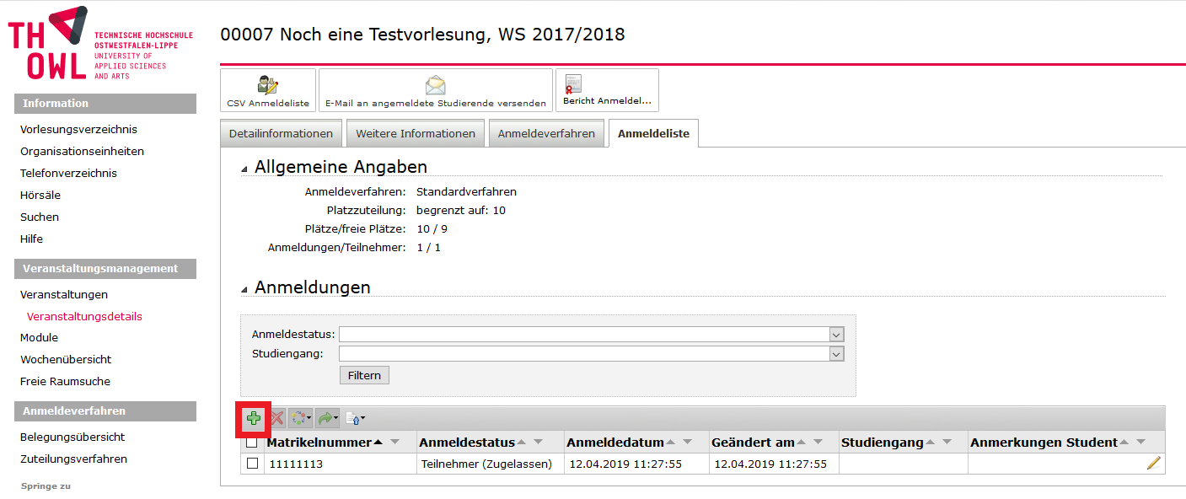Screen dimensions: 1186x499
Task: Click the green plus add registration icon
Action: (x=253, y=418)
